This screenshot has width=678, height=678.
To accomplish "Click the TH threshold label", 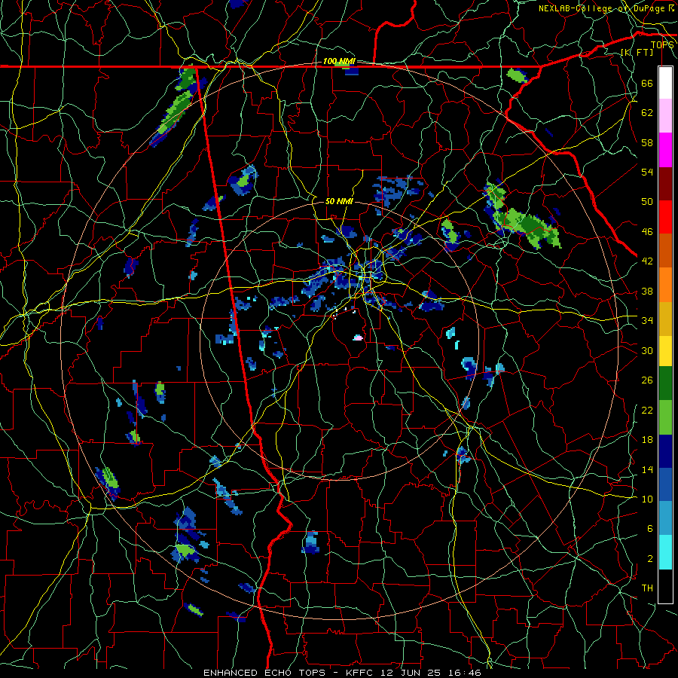I will pos(647,588).
